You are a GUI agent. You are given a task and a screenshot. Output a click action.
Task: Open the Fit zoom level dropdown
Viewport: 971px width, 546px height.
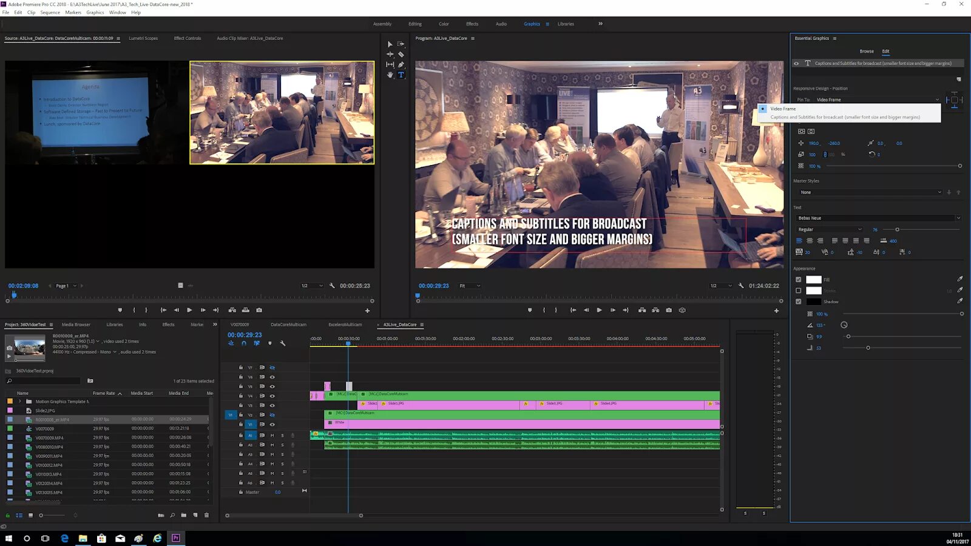[x=470, y=286]
